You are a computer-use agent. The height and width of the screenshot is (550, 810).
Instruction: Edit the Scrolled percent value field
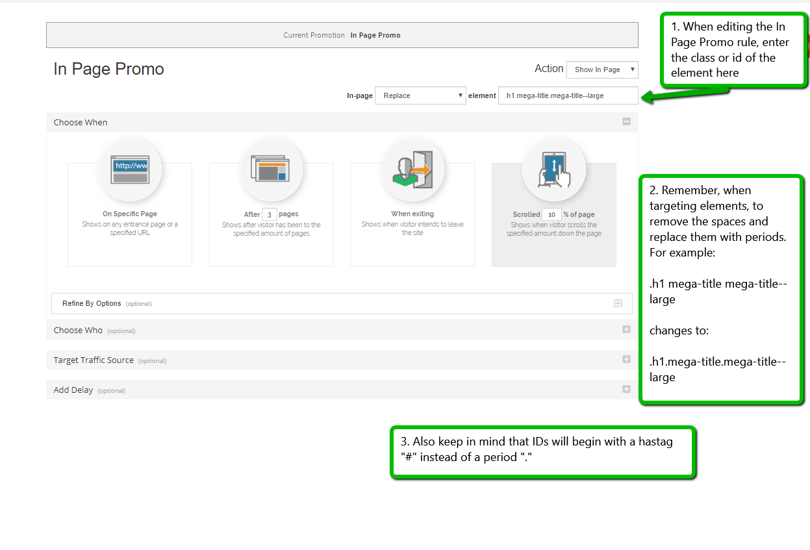click(552, 214)
